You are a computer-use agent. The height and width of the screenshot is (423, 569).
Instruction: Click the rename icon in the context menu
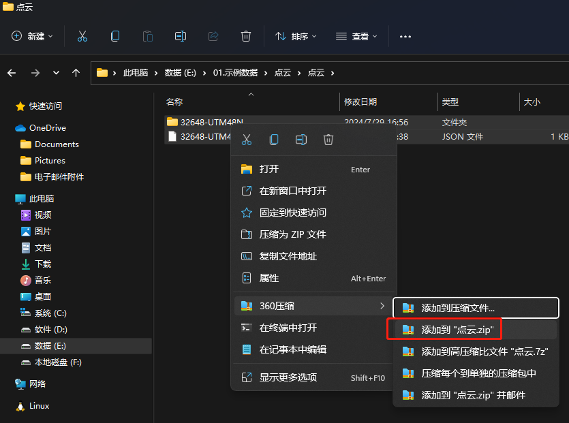(301, 140)
